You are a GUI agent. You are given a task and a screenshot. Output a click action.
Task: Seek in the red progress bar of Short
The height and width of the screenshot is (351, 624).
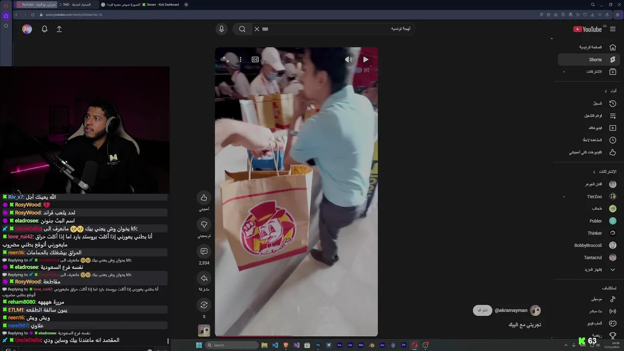click(x=296, y=336)
